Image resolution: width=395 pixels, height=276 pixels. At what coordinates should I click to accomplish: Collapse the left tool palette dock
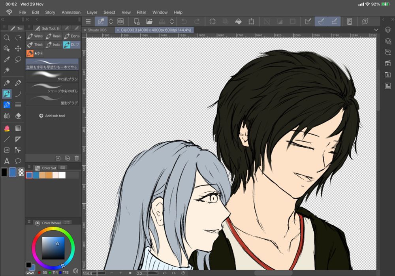pos(3,19)
